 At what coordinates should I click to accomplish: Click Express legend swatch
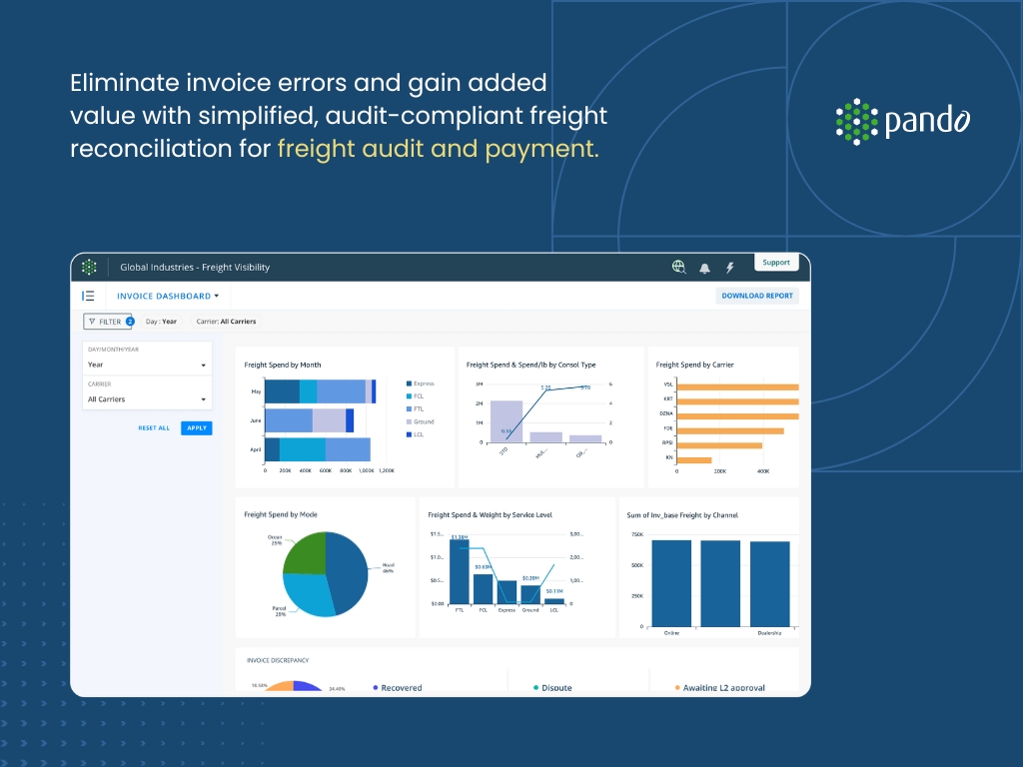point(409,383)
